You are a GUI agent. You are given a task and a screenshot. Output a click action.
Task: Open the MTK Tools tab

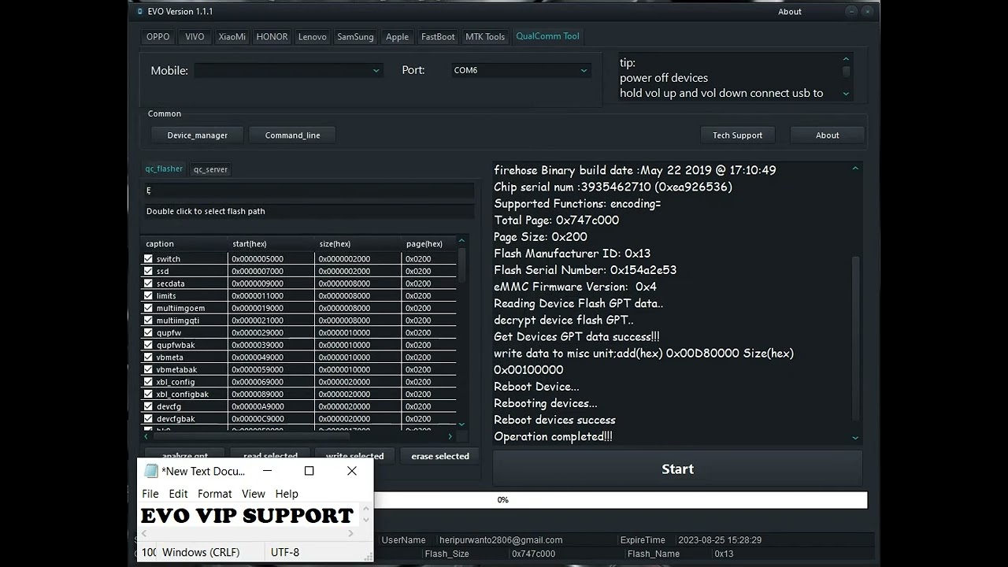(x=485, y=37)
